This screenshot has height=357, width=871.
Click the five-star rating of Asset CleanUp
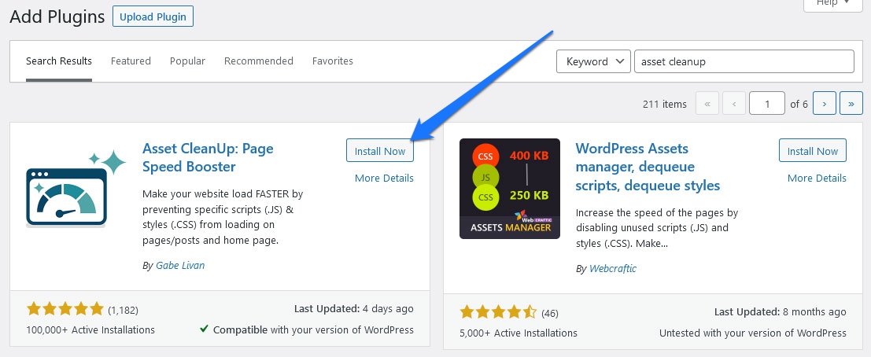[x=65, y=309]
